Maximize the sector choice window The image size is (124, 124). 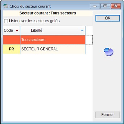(105, 6)
